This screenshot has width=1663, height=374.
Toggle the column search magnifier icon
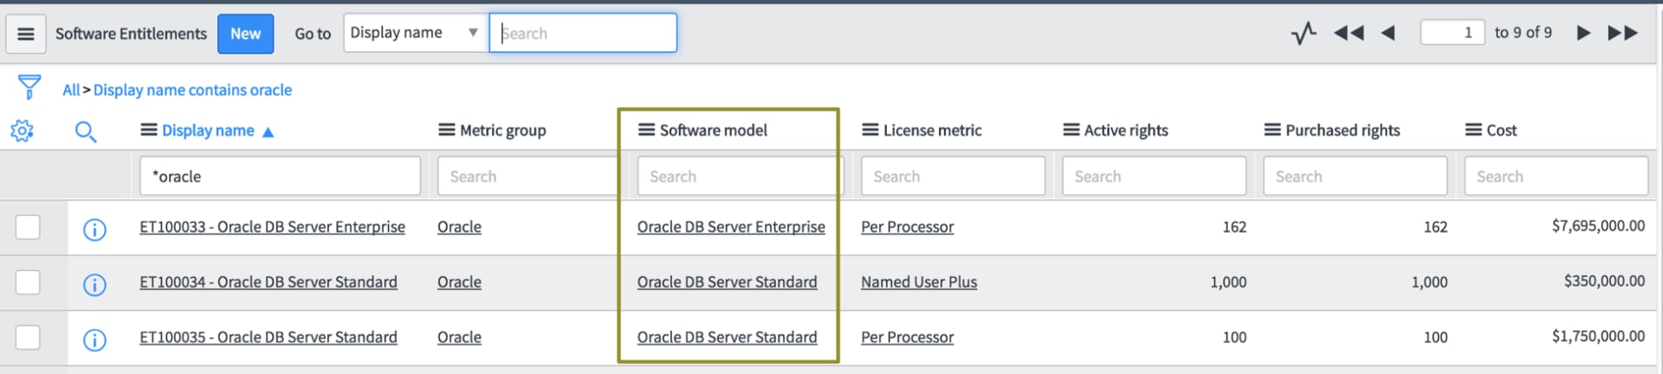click(x=85, y=132)
